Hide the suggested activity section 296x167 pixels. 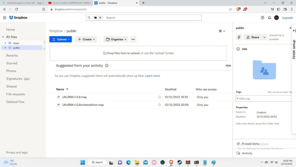pyautogui.click(x=228, y=66)
